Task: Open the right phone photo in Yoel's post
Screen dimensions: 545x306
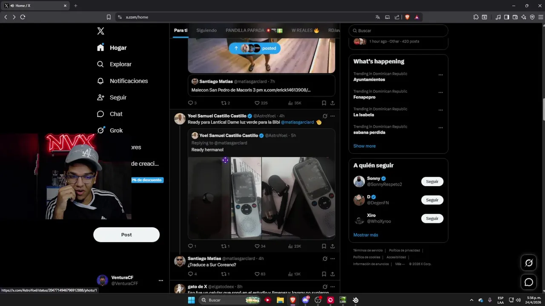Action: (298, 198)
